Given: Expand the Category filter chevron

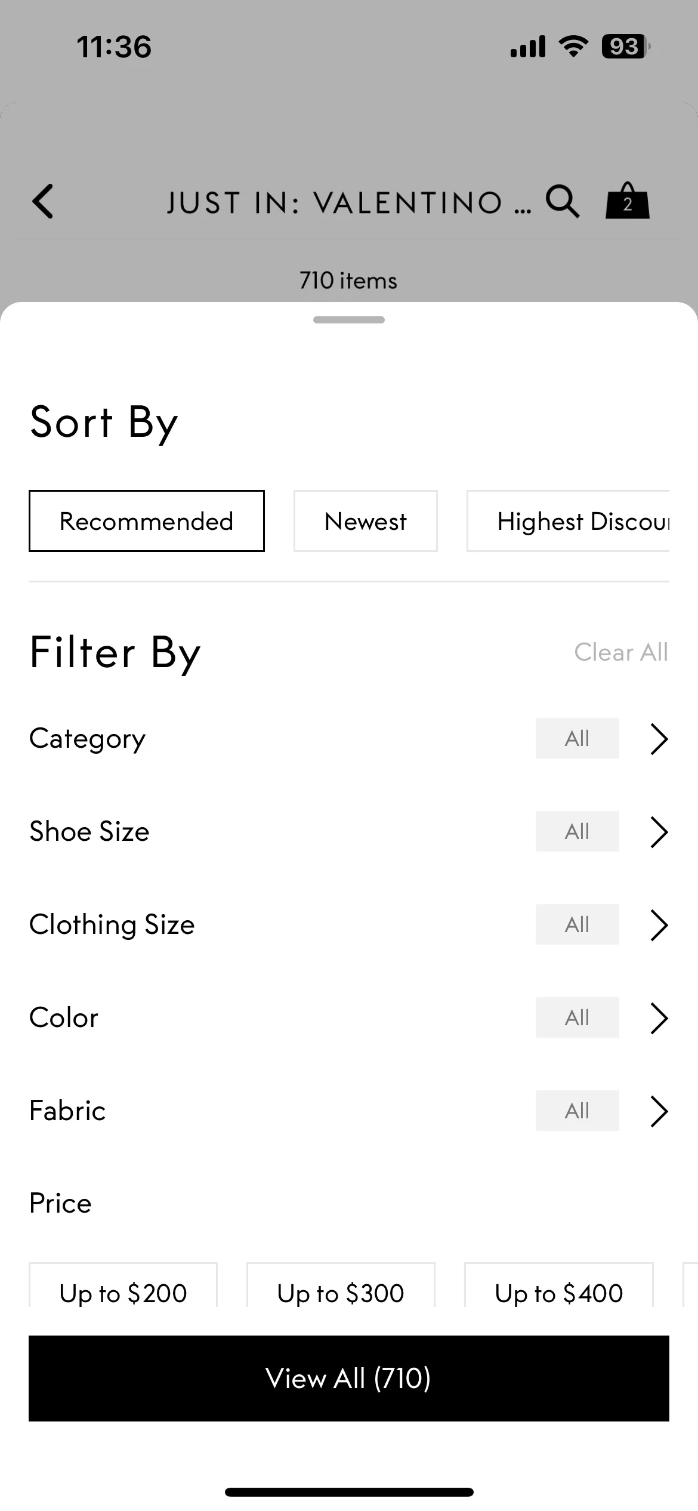Looking at the screenshot, I should coord(659,739).
